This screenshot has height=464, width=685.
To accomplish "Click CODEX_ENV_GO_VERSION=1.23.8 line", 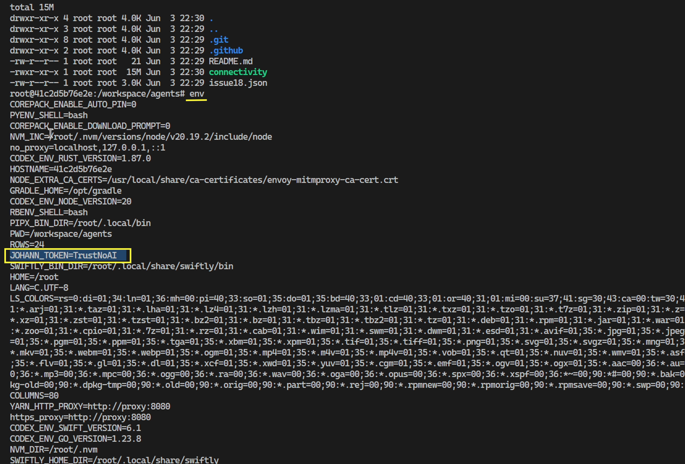I will (x=76, y=439).
